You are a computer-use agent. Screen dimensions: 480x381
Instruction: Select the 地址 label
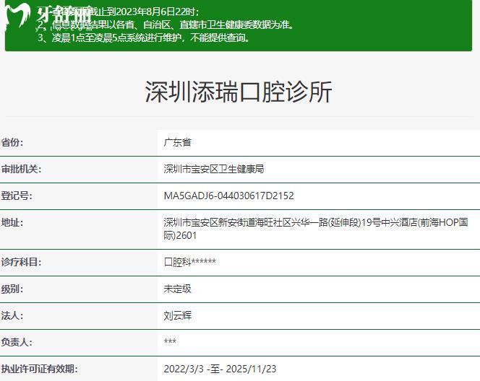(12, 222)
